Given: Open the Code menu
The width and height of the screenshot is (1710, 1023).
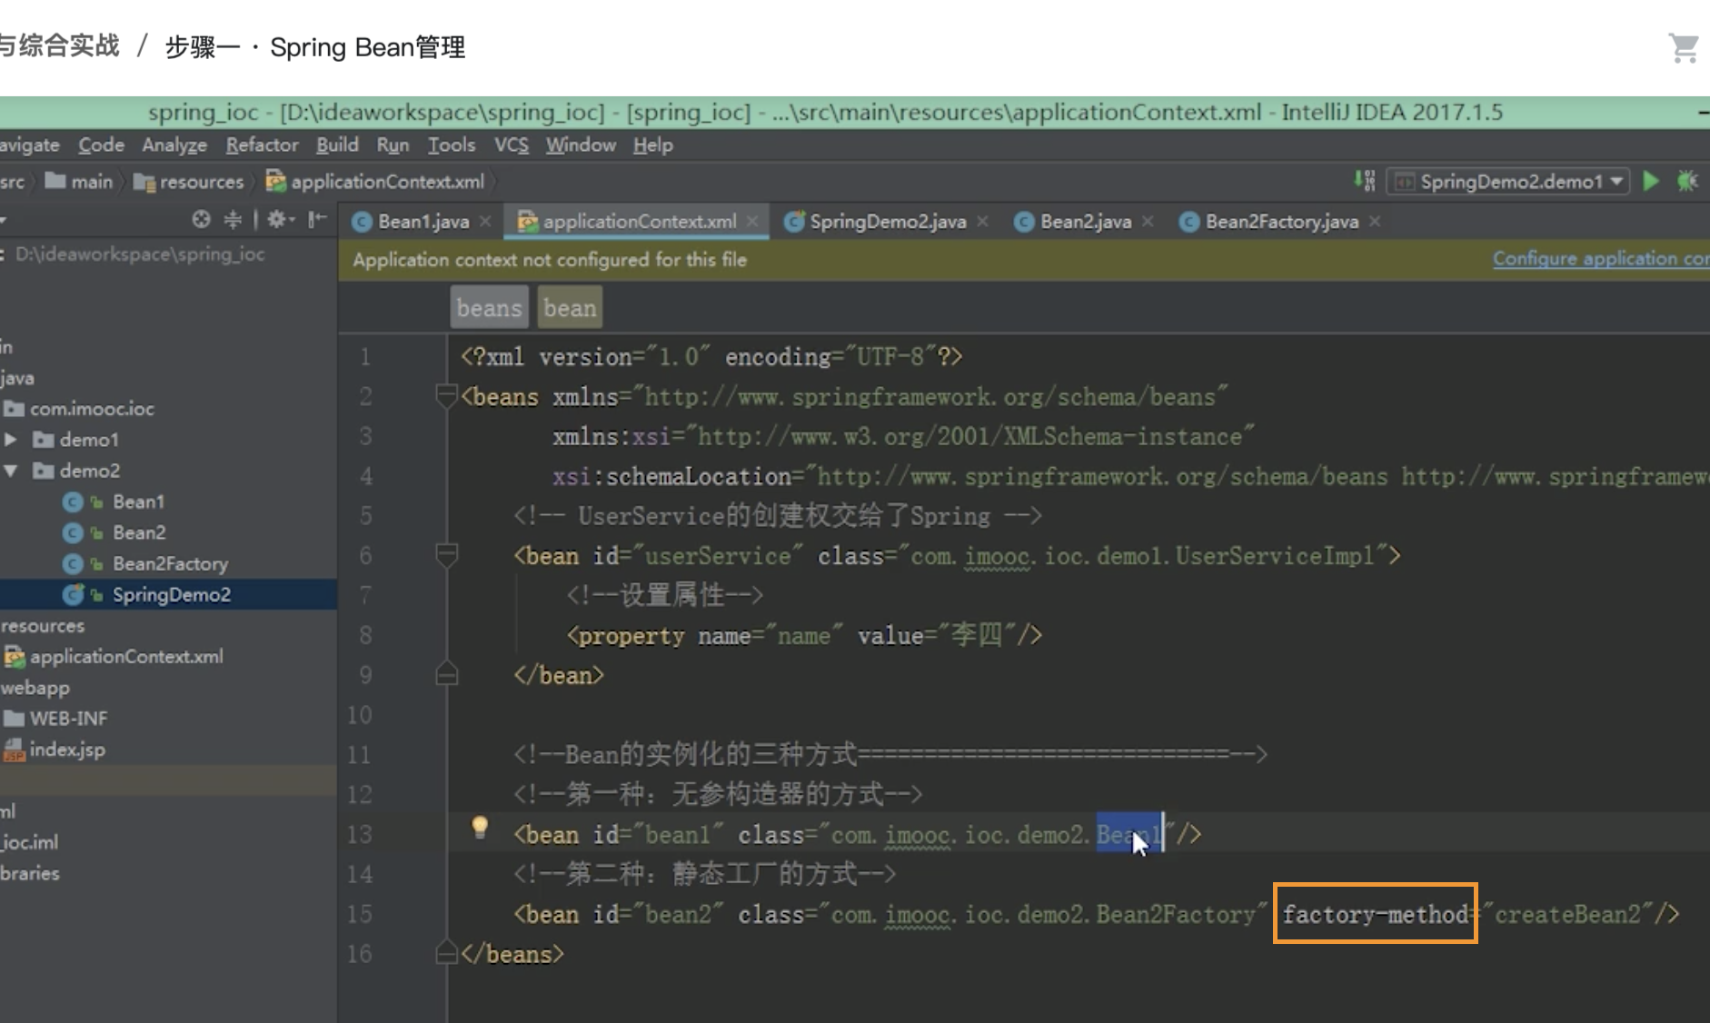Looking at the screenshot, I should click(x=101, y=145).
